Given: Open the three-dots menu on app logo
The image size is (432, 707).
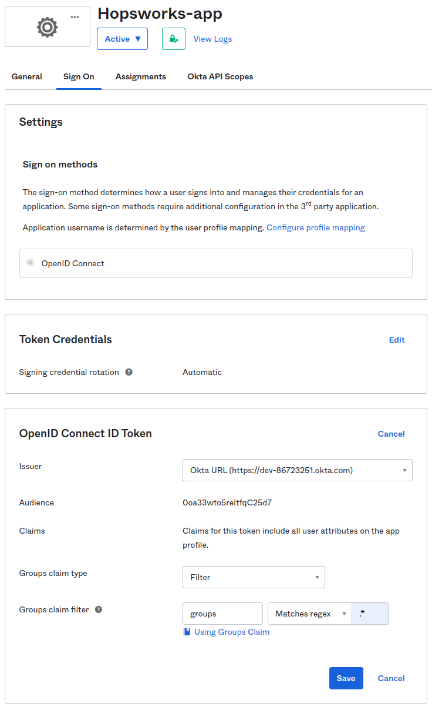Looking at the screenshot, I should click(x=75, y=16).
